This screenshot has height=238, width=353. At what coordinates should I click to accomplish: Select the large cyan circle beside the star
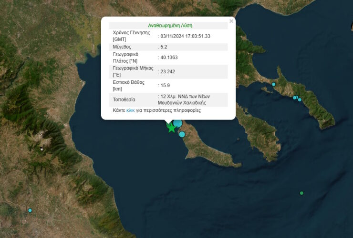[177, 123]
